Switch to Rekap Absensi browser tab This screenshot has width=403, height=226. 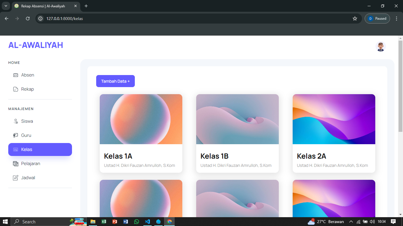[x=43, y=6]
